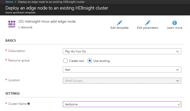Click the info icon beside Cluster Name

[29, 104]
